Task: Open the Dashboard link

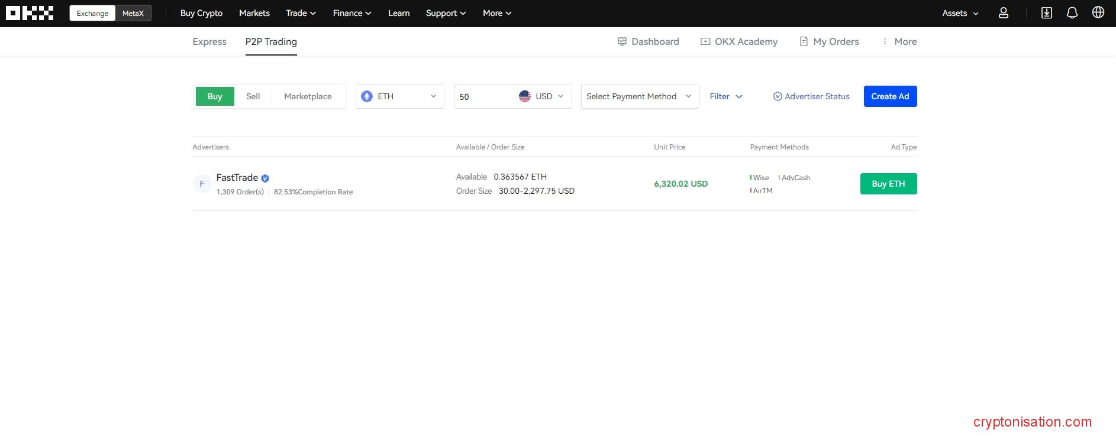Action: [649, 41]
